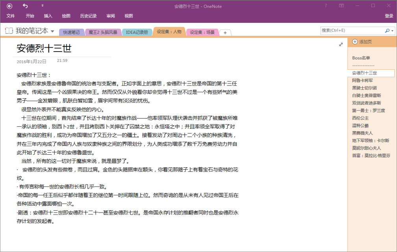
Task: Switch to the 绘图 ribbon tab
Action: 66,16
